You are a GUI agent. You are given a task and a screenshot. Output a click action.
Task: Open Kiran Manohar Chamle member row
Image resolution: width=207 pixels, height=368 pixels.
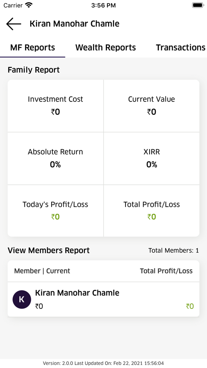[x=103, y=299]
